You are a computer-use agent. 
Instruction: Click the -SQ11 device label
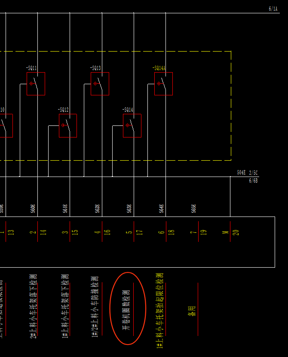coord(31,68)
